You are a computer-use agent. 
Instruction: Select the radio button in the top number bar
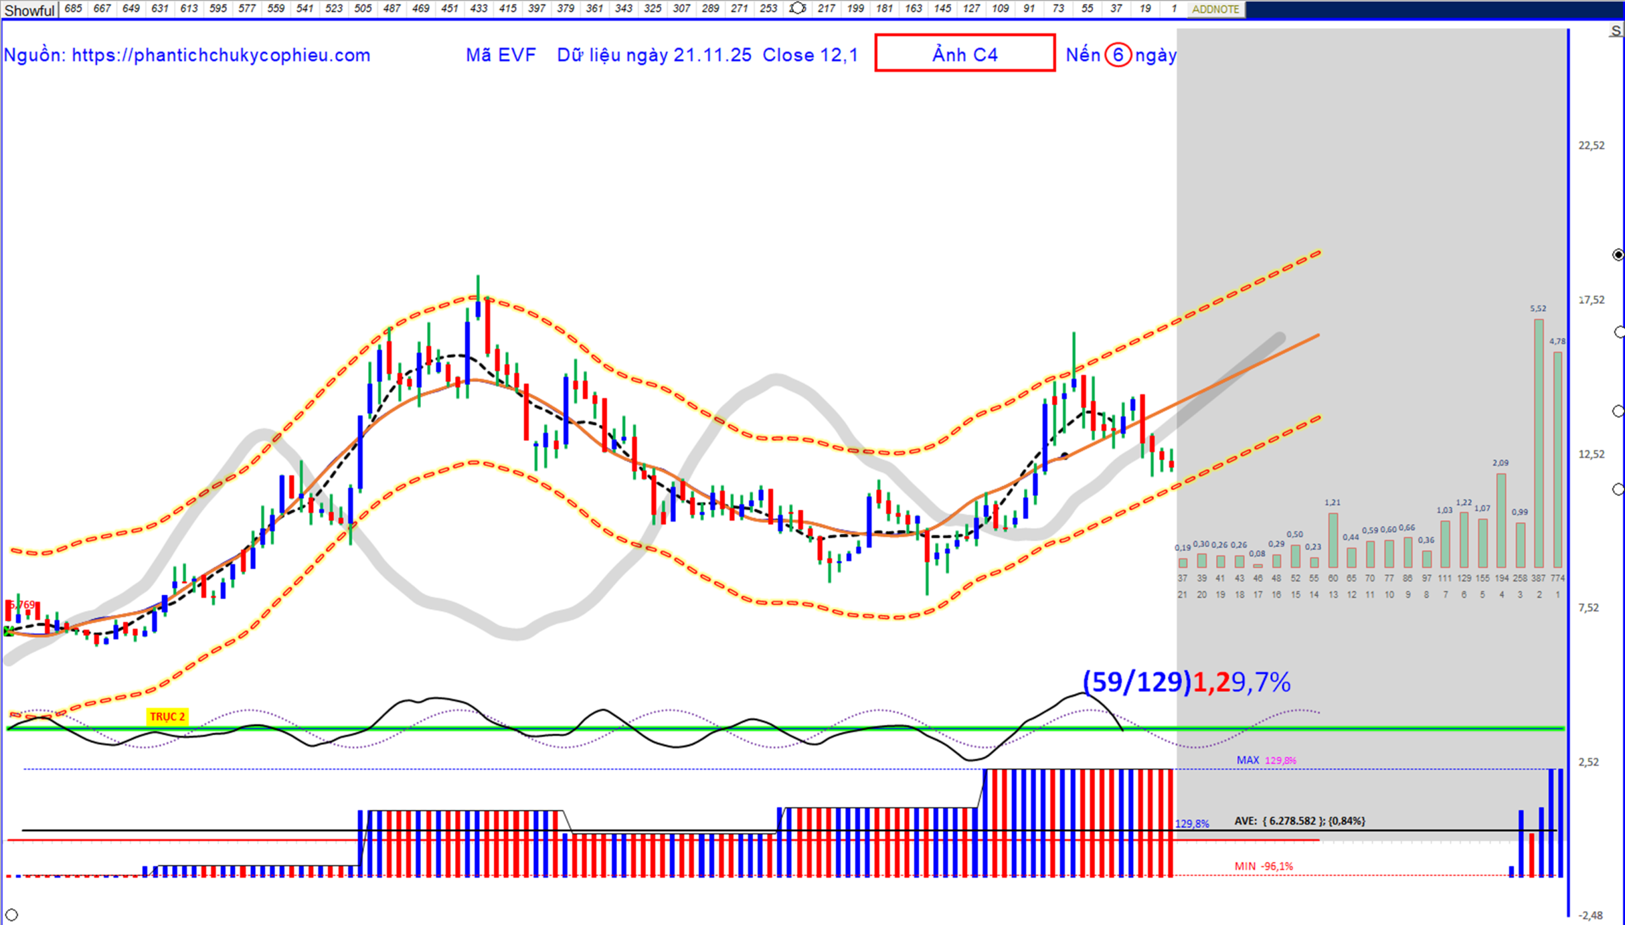coord(797,8)
